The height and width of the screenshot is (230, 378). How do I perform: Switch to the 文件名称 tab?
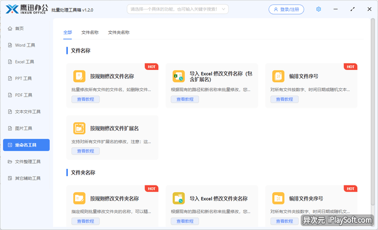coord(90,32)
